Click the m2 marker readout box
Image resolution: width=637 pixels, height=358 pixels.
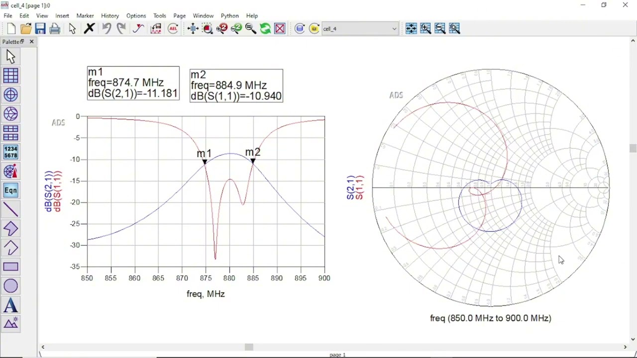pyautogui.click(x=236, y=86)
